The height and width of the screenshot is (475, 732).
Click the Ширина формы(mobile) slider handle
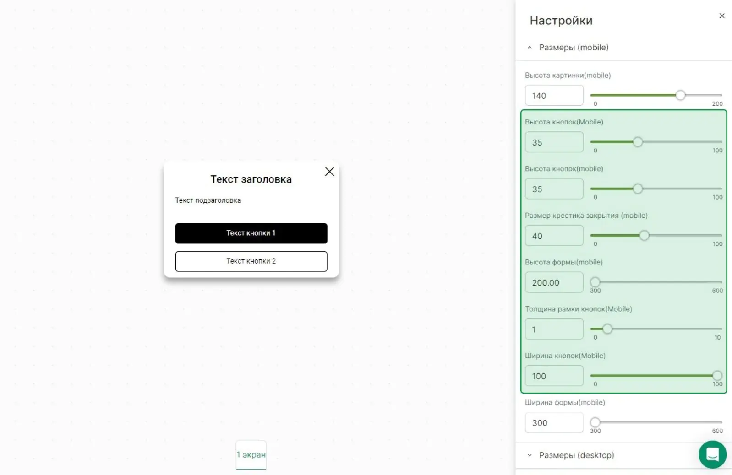click(x=595, y=422)
